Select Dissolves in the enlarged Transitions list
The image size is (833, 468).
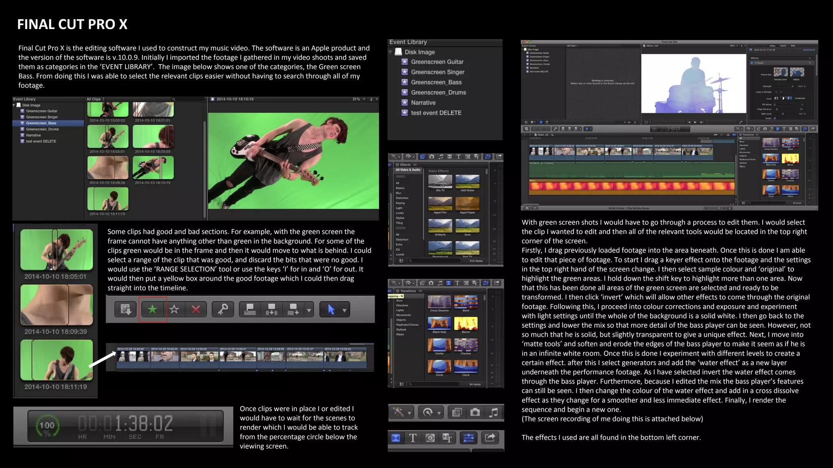point(402,305)
